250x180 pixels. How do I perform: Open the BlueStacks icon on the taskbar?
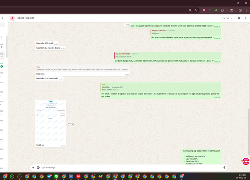pos(100,176)
